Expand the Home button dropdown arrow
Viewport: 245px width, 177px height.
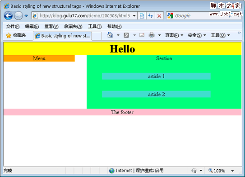[x=118, y=35]
